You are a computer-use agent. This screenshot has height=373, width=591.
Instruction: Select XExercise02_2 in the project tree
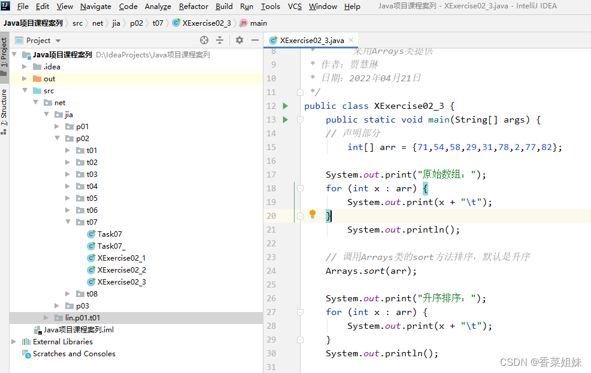pos(122,270)
